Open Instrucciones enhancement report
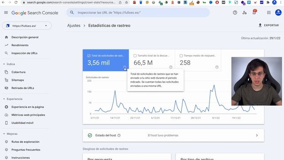Screen dimensions: 284x160 pos(21,158)
